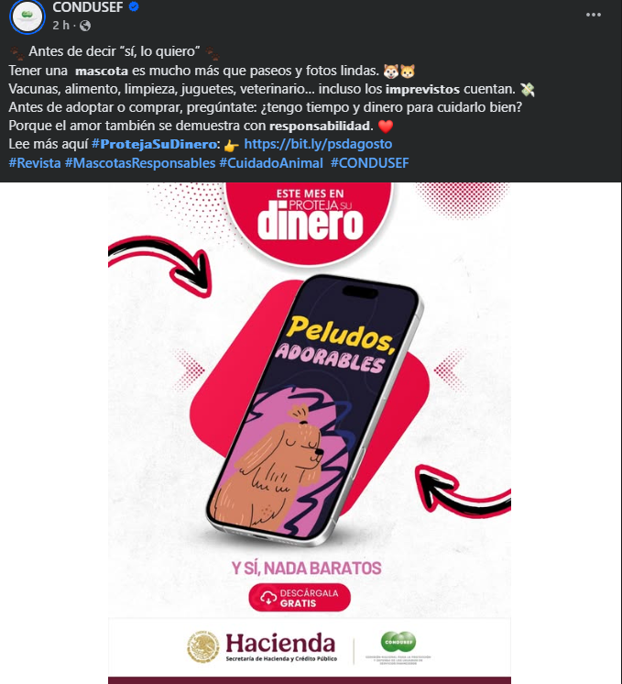Click the globe public-audience icon
The width and height of the screenshot is (622, 684).
[85, 26]
